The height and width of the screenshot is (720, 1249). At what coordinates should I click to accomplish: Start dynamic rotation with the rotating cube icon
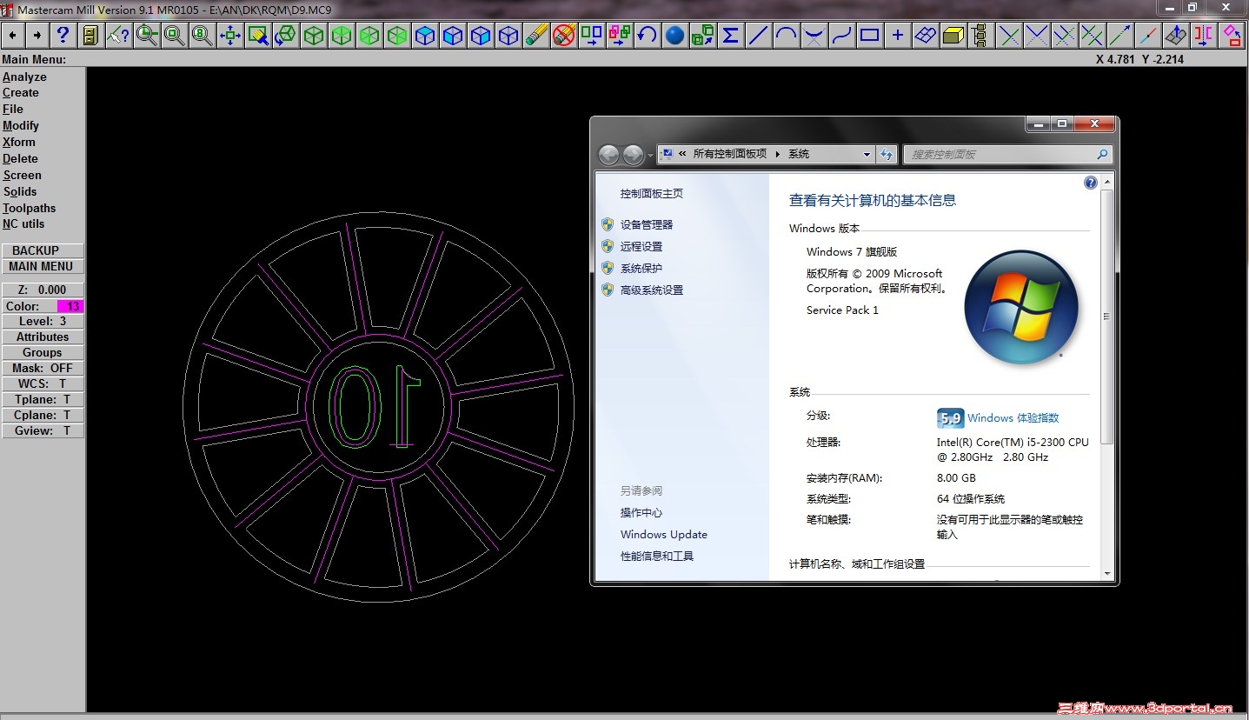pos(286,36)
